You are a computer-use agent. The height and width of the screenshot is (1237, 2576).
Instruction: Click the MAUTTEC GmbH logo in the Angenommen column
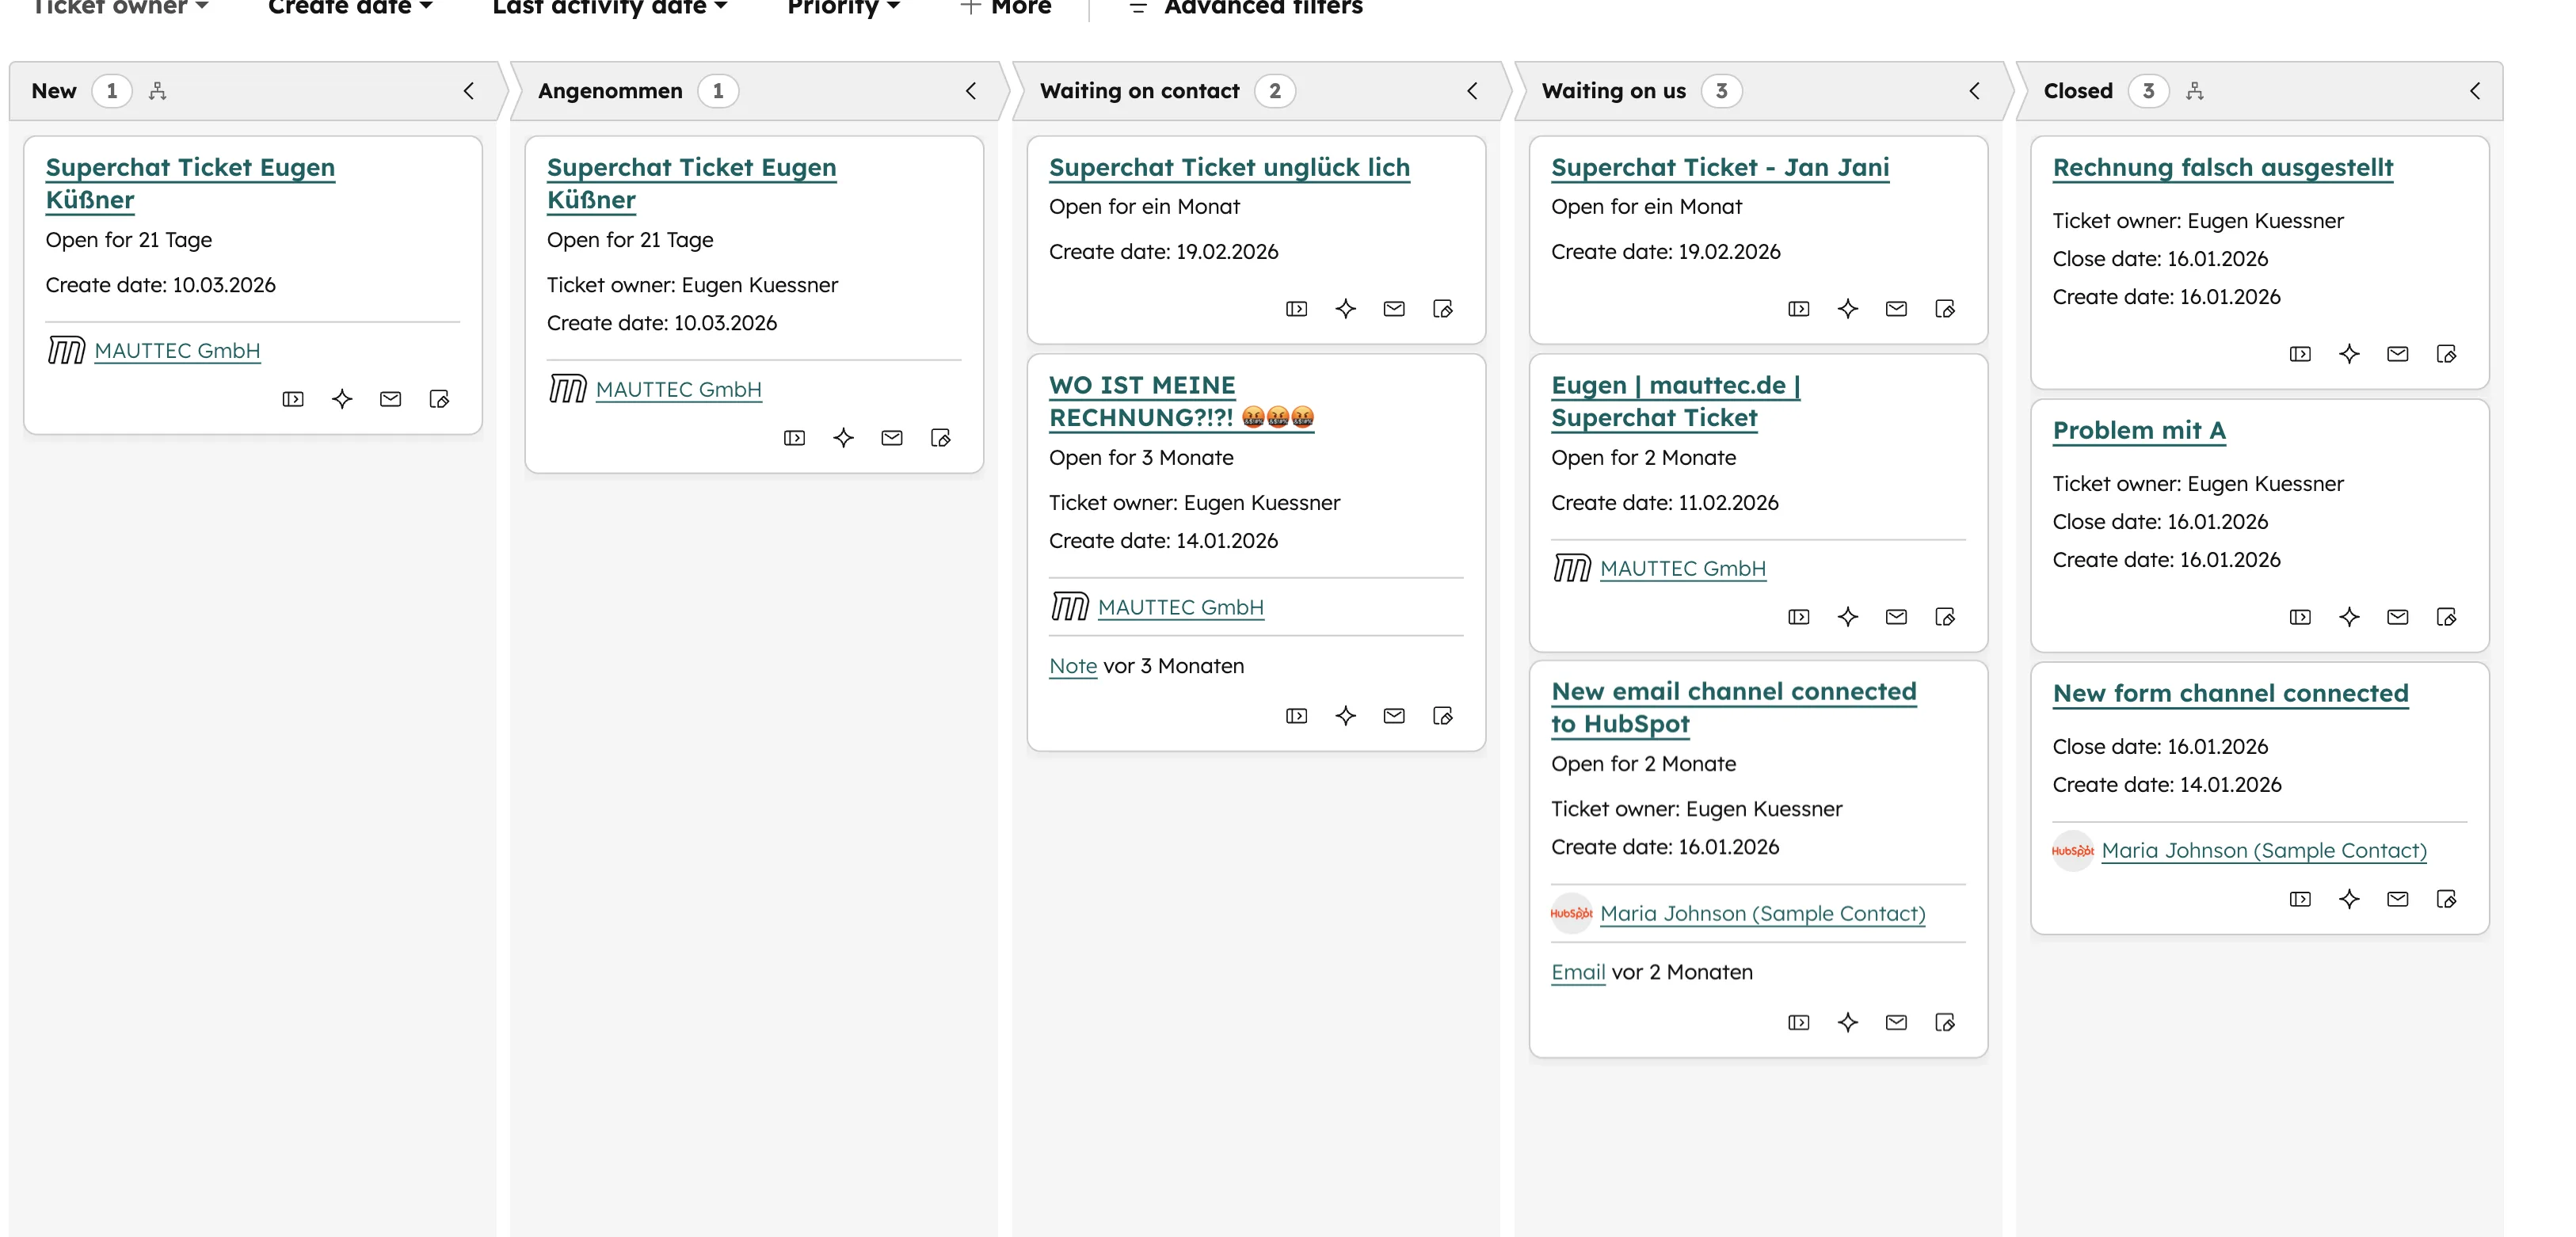[568, 389]
